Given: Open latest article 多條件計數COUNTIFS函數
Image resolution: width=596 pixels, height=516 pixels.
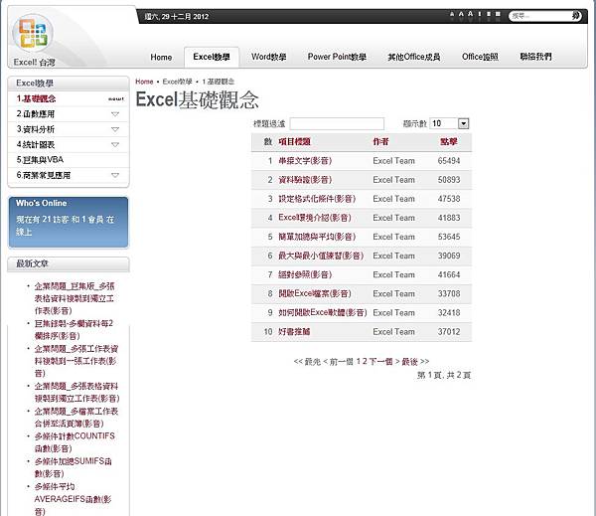Looking at the screenshot, I should click(74, 442).
